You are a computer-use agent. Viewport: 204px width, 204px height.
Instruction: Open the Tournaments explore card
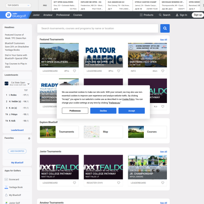click(59, 132)
